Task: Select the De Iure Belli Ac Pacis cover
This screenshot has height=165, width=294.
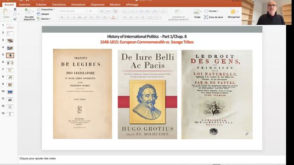Action: pyautogui.click(x=147, y=94)
